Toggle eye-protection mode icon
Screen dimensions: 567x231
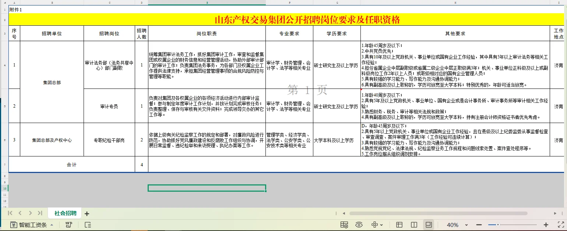pyautogui.click(x=359, y=225)
